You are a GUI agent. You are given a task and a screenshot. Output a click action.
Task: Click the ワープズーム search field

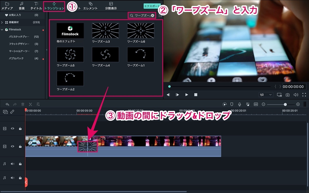pyautogui.click(x=142, y=16)
